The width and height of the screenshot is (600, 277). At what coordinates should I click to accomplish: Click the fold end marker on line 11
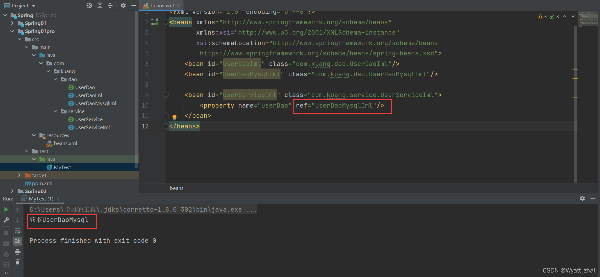pos(166,116)
